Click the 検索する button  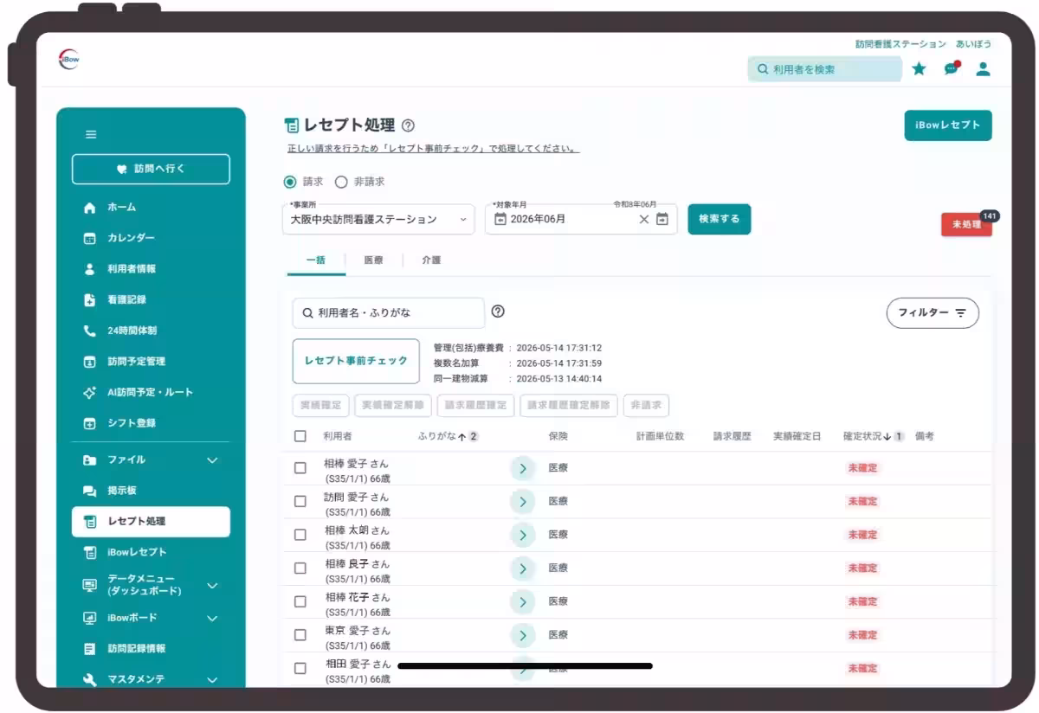click(x=720, y=219)
